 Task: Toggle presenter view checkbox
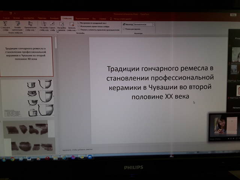124,29
